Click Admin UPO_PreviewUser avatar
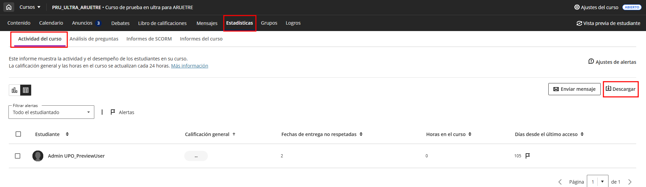646x187 pixels. pos(38,156)
